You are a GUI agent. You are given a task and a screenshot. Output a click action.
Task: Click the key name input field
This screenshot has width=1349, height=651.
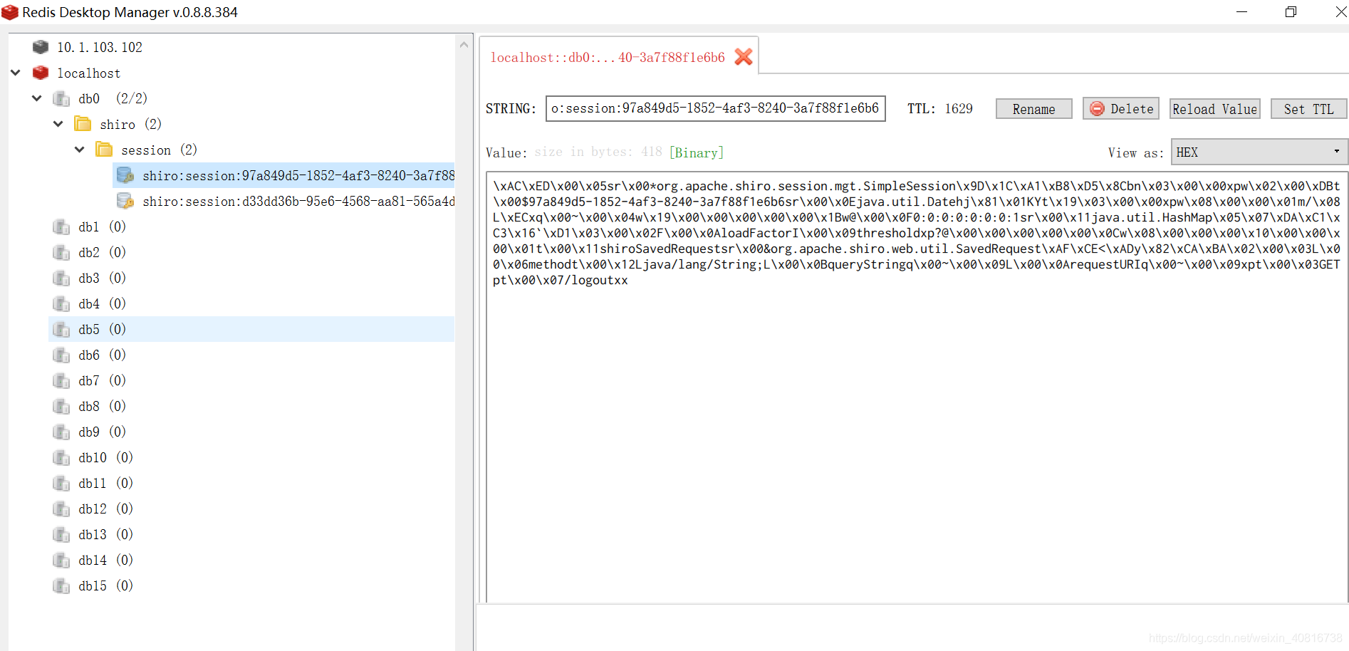[716, 108]
